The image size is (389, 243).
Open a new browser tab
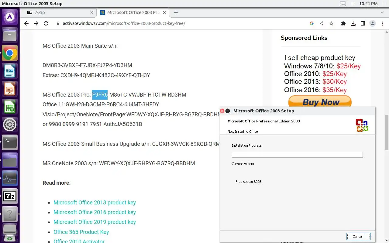(176, 12)
